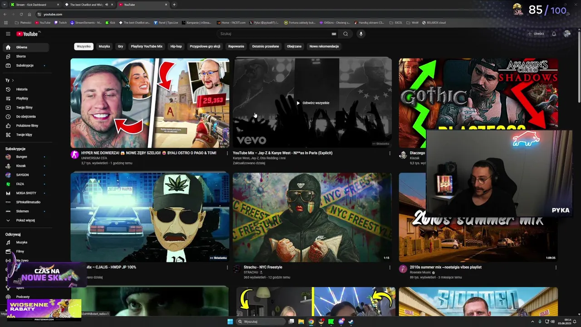Open more options for Jay-Z Kanye mix
Image resolution: width=581 pixels, height=327 pixels.
coord(389,153)
